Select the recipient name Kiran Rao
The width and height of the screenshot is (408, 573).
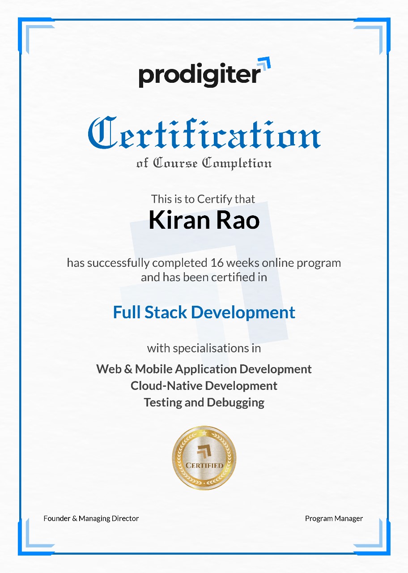tap(204, 221)
